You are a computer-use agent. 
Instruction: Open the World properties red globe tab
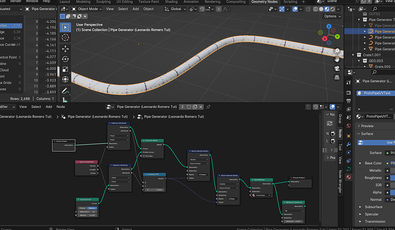[x=349, y=126]
